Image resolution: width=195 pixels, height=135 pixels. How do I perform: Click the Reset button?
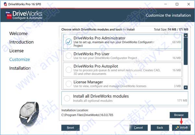point(71,128)
